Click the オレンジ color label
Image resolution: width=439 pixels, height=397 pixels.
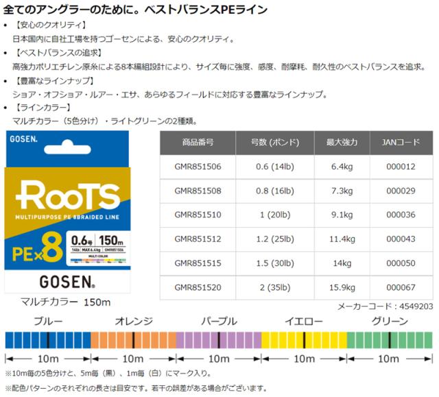(x=134, y=321)
